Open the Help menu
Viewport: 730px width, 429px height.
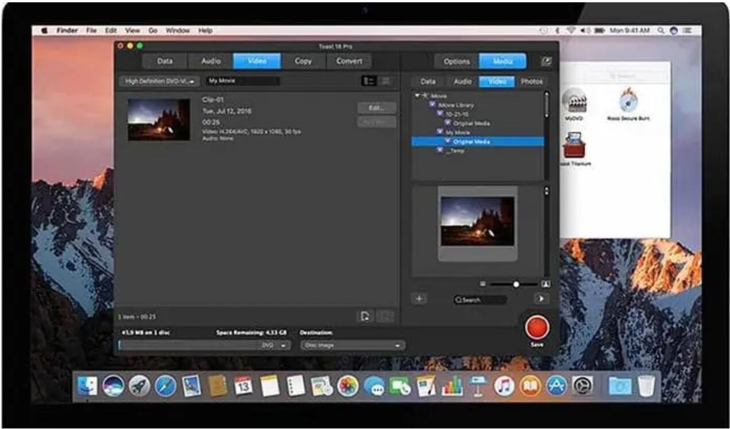[x=205, y=30]
